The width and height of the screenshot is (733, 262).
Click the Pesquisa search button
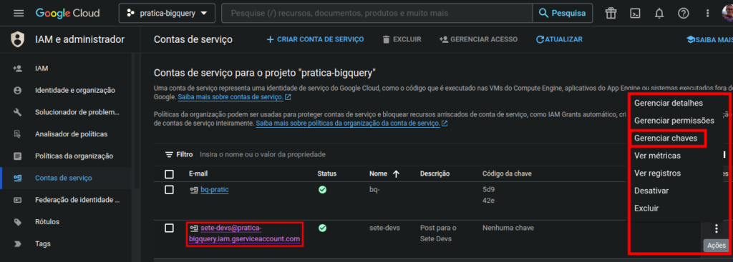coord(563,13)
